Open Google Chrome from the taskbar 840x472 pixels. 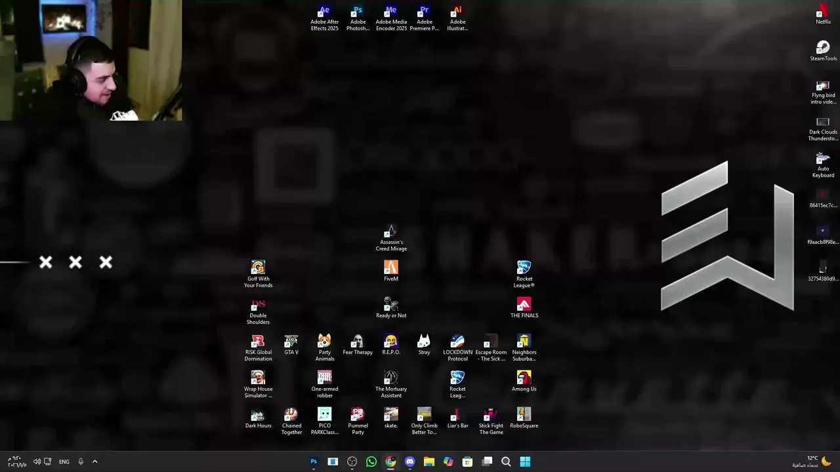390,462
